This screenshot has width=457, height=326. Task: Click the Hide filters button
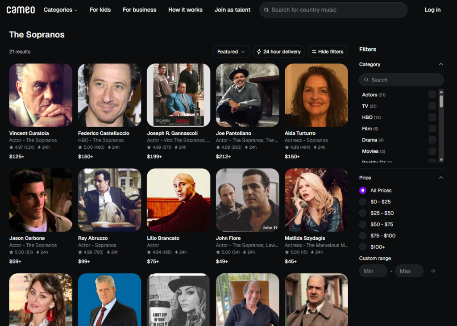tap(328, 52)
